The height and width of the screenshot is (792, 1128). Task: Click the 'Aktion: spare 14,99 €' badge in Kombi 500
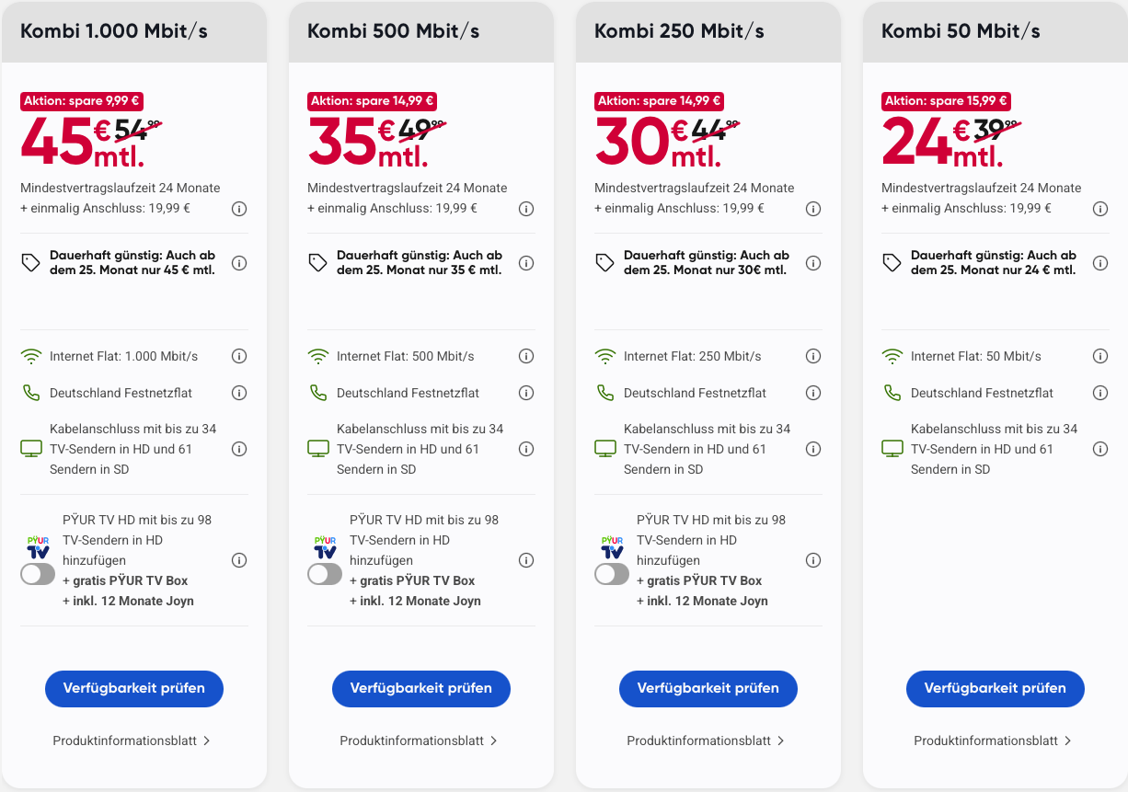tap(372, 101)
